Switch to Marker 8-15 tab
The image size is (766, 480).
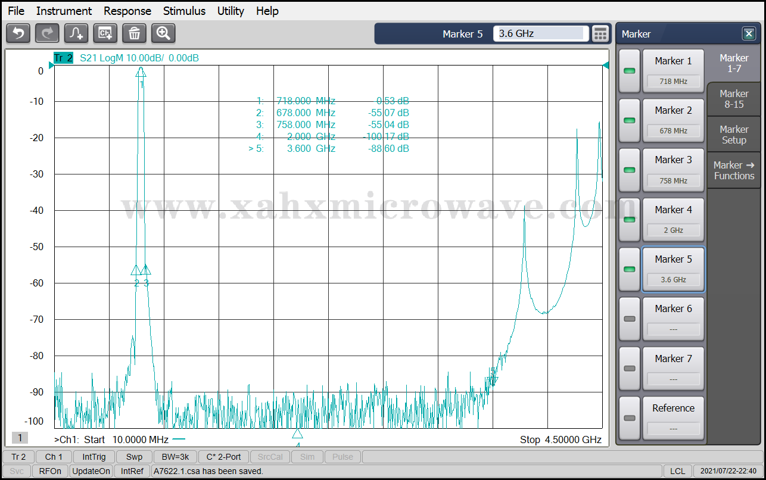(x=734, y=99)
